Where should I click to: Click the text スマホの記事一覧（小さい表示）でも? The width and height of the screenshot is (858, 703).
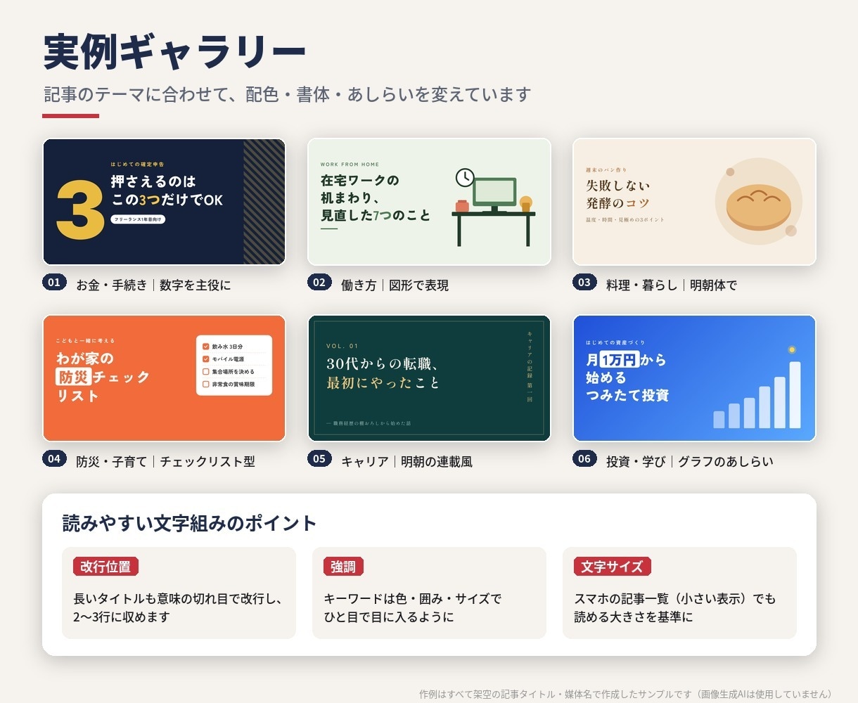click(675, 599)
